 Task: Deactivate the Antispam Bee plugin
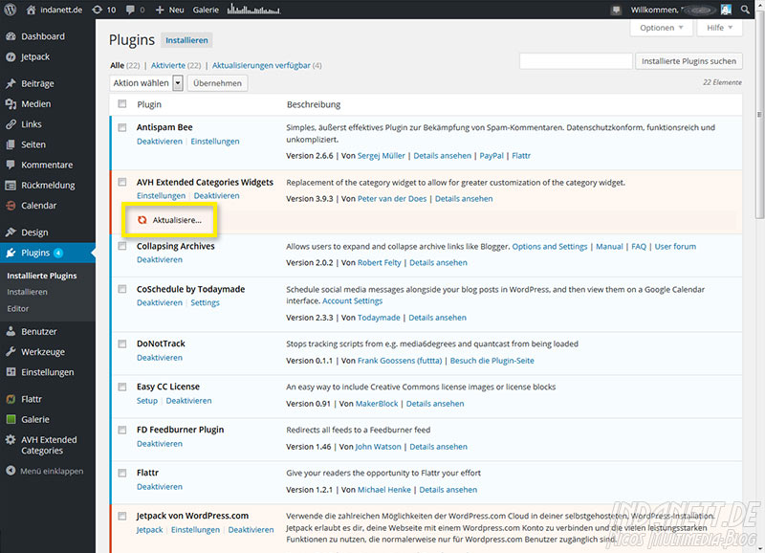[160, 142]
